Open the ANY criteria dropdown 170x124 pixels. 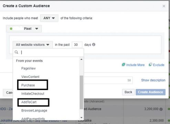point(49,18)
